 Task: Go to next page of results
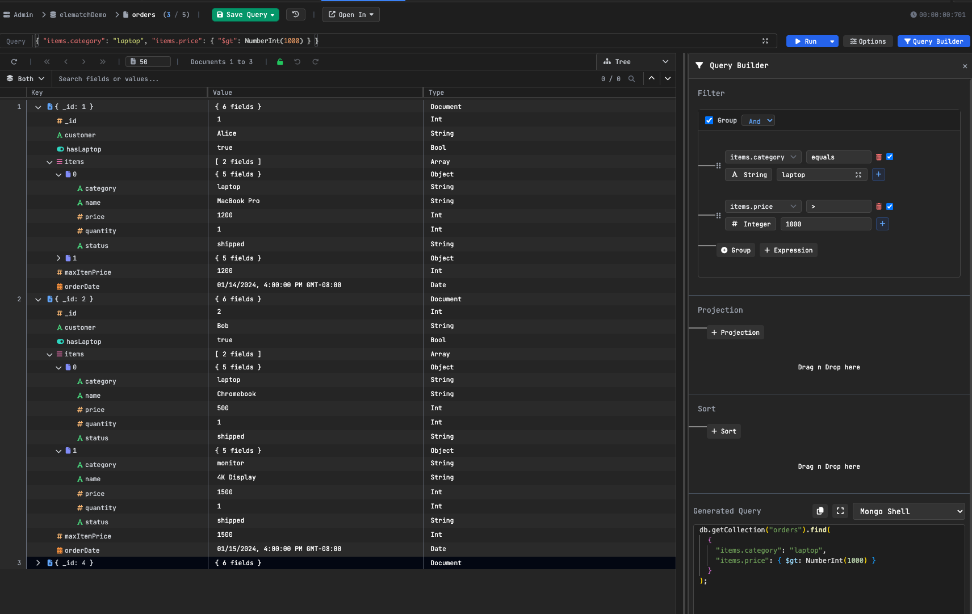[x=83, y=62]
